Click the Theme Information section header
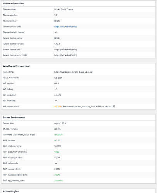Image resolution: width=157 pixels, height=193 pixels. click(x=14, y=3)
